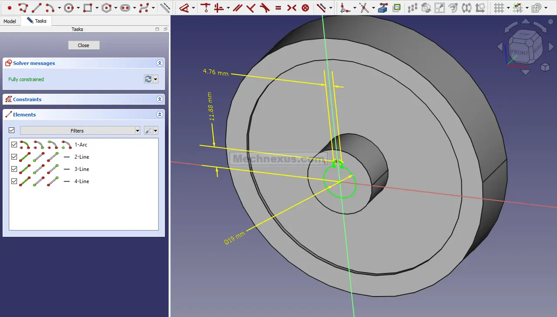Apply the parallel constraint
The height and width of the screenshot is (317, 557).
click(x=237, y=8)
